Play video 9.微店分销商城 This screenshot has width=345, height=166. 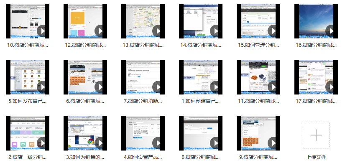coord(273,143)
